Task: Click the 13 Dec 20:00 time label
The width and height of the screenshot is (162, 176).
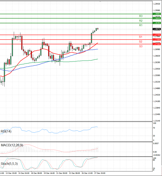Action: 11,173
